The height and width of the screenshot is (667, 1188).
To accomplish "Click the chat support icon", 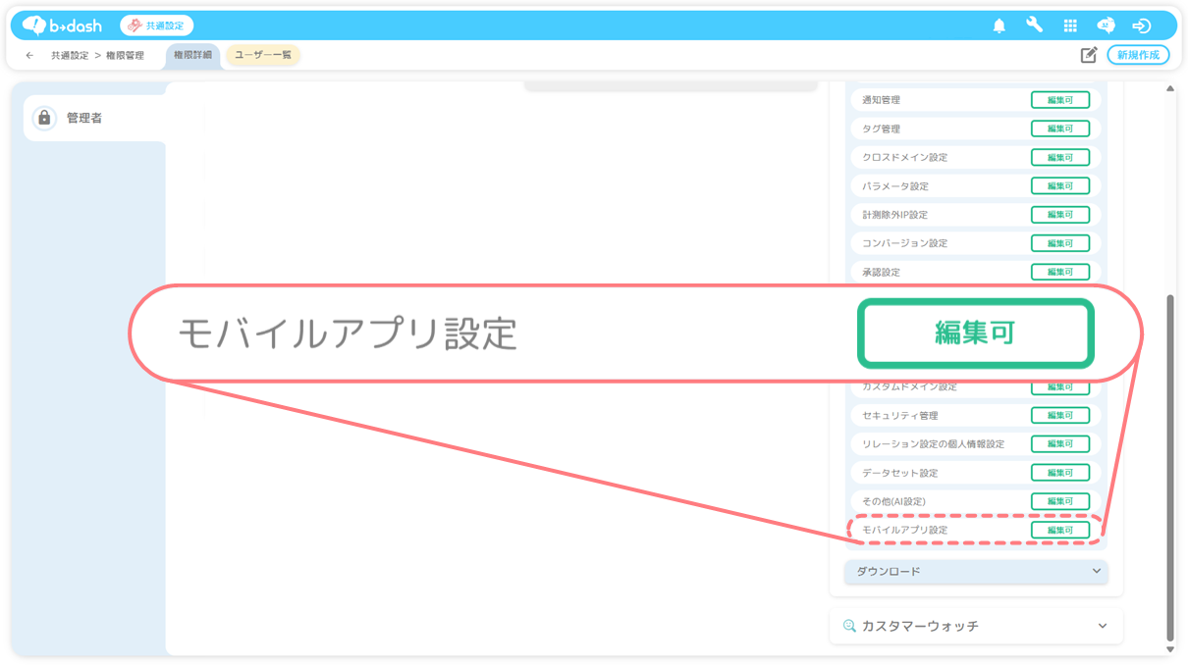I will (1106, 26).
